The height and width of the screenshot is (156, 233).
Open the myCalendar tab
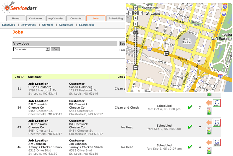(56, 18)
